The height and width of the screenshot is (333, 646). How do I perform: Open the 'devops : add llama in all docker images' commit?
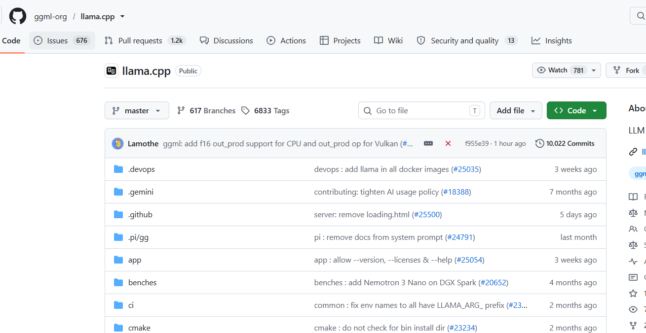[x=381, y=169]
